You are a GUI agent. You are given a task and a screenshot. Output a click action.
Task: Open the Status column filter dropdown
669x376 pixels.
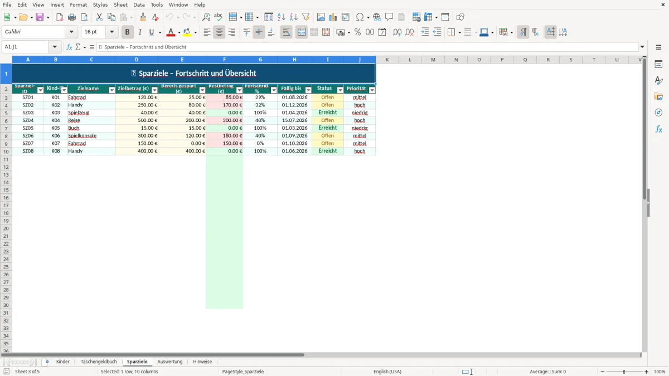(340, 90)
